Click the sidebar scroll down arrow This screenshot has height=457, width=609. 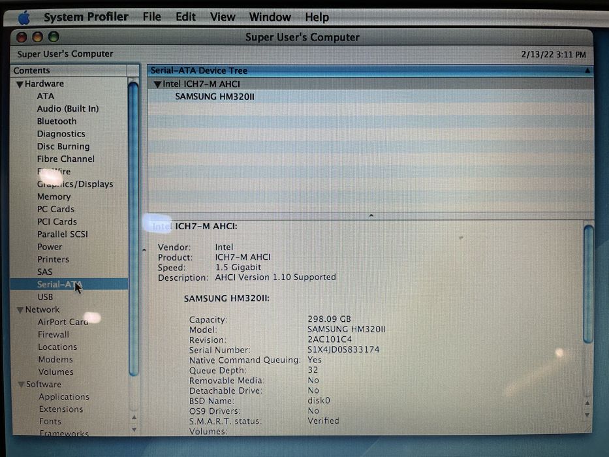click(134, 430)
